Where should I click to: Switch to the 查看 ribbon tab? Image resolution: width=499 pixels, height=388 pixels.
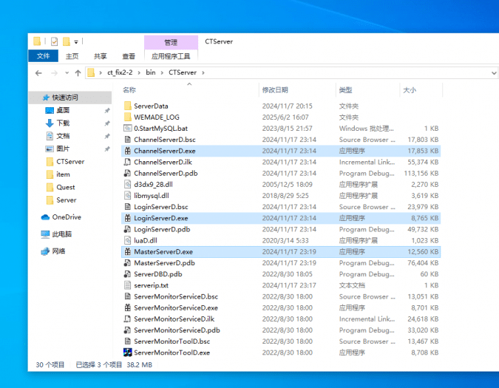point(129,56)
